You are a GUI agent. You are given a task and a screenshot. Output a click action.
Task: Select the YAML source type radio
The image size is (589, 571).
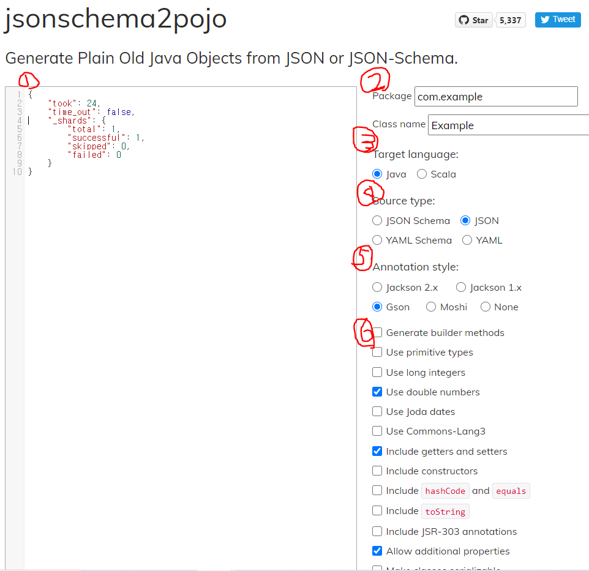(x=467, y=241)
